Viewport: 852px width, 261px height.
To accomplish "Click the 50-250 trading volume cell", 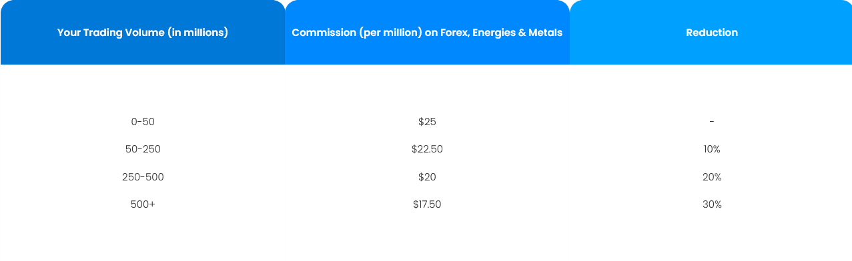I will [143, 149].
